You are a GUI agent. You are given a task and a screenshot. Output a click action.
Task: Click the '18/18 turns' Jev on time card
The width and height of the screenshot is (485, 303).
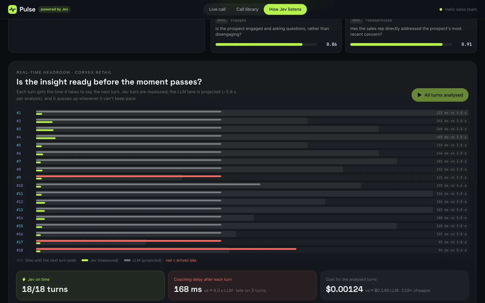coord(90,285)
